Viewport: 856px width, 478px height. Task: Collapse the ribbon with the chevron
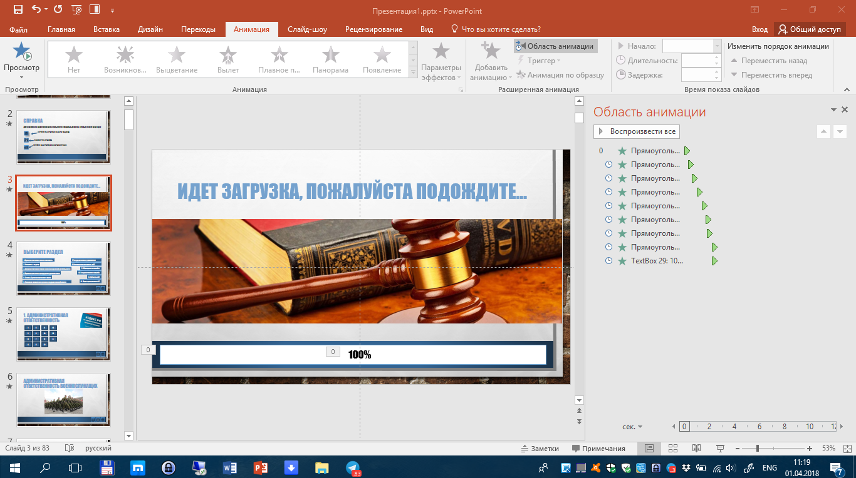845,89
